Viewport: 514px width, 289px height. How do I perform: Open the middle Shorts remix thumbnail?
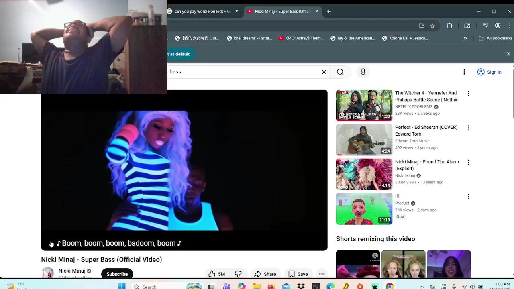(403, 264)
